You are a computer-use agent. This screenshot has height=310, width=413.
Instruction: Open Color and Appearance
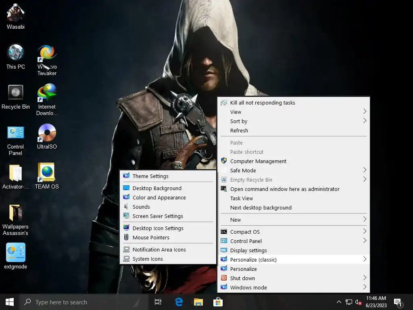pos(168,197)
